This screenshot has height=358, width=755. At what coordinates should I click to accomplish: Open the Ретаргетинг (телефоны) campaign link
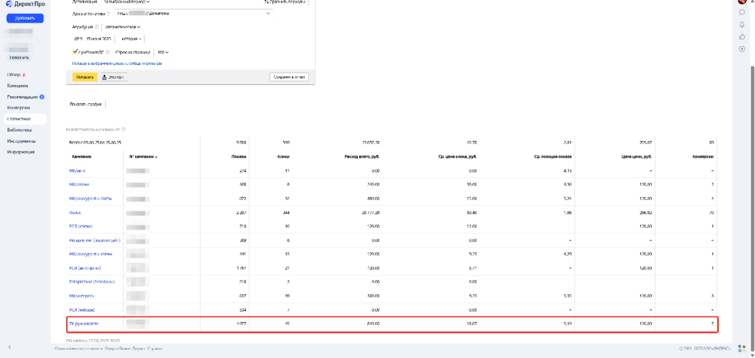[x=91, y=281]
